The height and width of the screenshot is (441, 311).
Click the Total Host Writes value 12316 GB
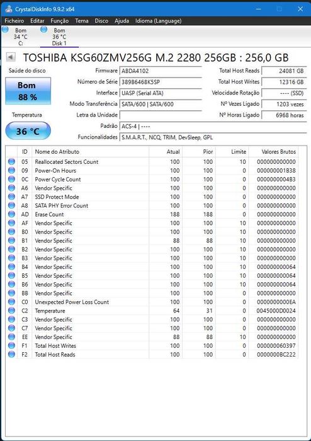coord(284,82)
